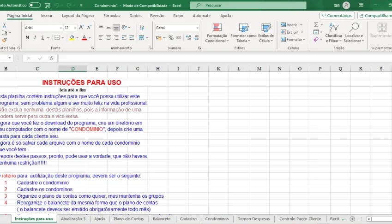Image resolution: width=392 pixels, height=224 pixels.
Task: Toggle the Align Bottom icon
Action: pos(116,28)
